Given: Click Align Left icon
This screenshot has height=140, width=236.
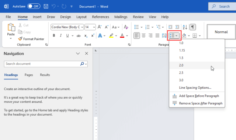Looking at the screenshot, I should [137, 35].
